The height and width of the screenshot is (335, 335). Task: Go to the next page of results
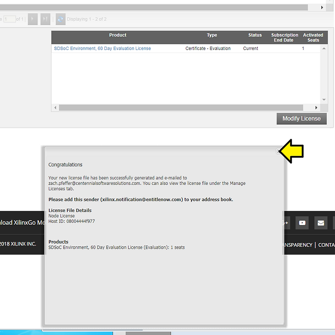click(33, 19)
